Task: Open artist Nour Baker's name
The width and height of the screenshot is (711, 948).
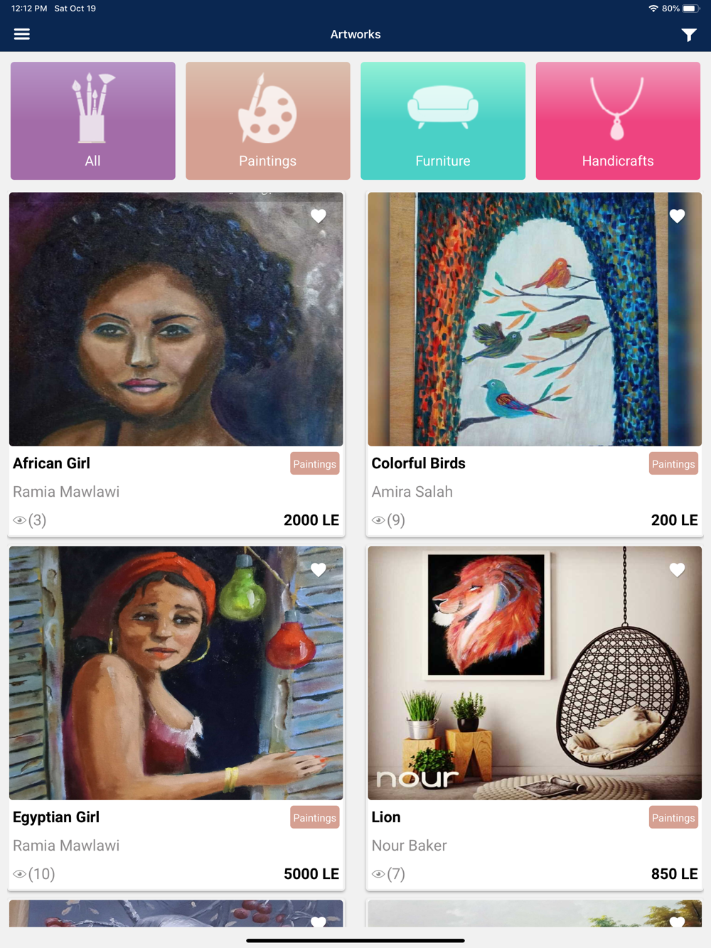Action: [410, 846]
